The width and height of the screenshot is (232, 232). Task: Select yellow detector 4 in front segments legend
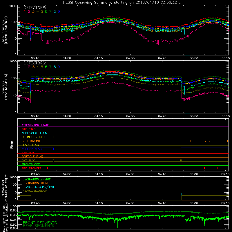tap(38, 11)
